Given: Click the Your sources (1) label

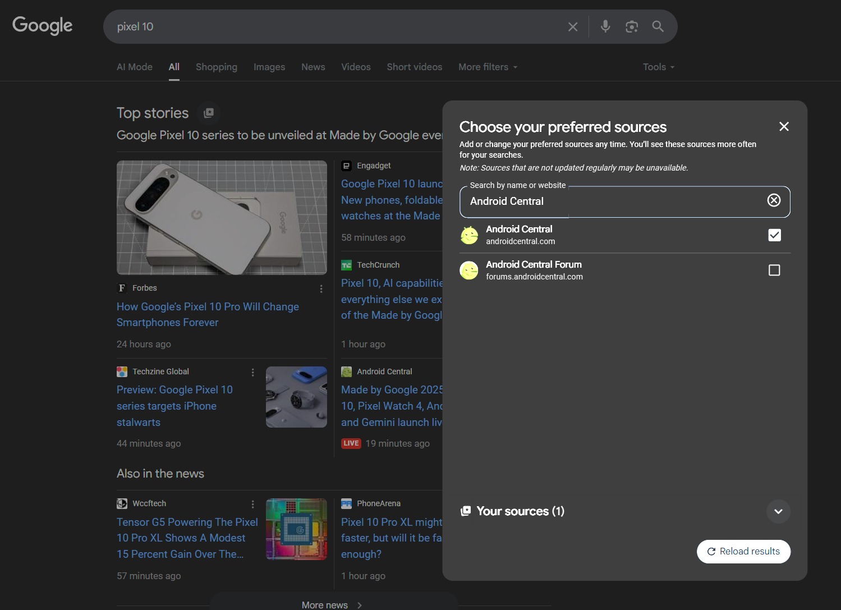Looking at the screenshot, I should [520, 511].
